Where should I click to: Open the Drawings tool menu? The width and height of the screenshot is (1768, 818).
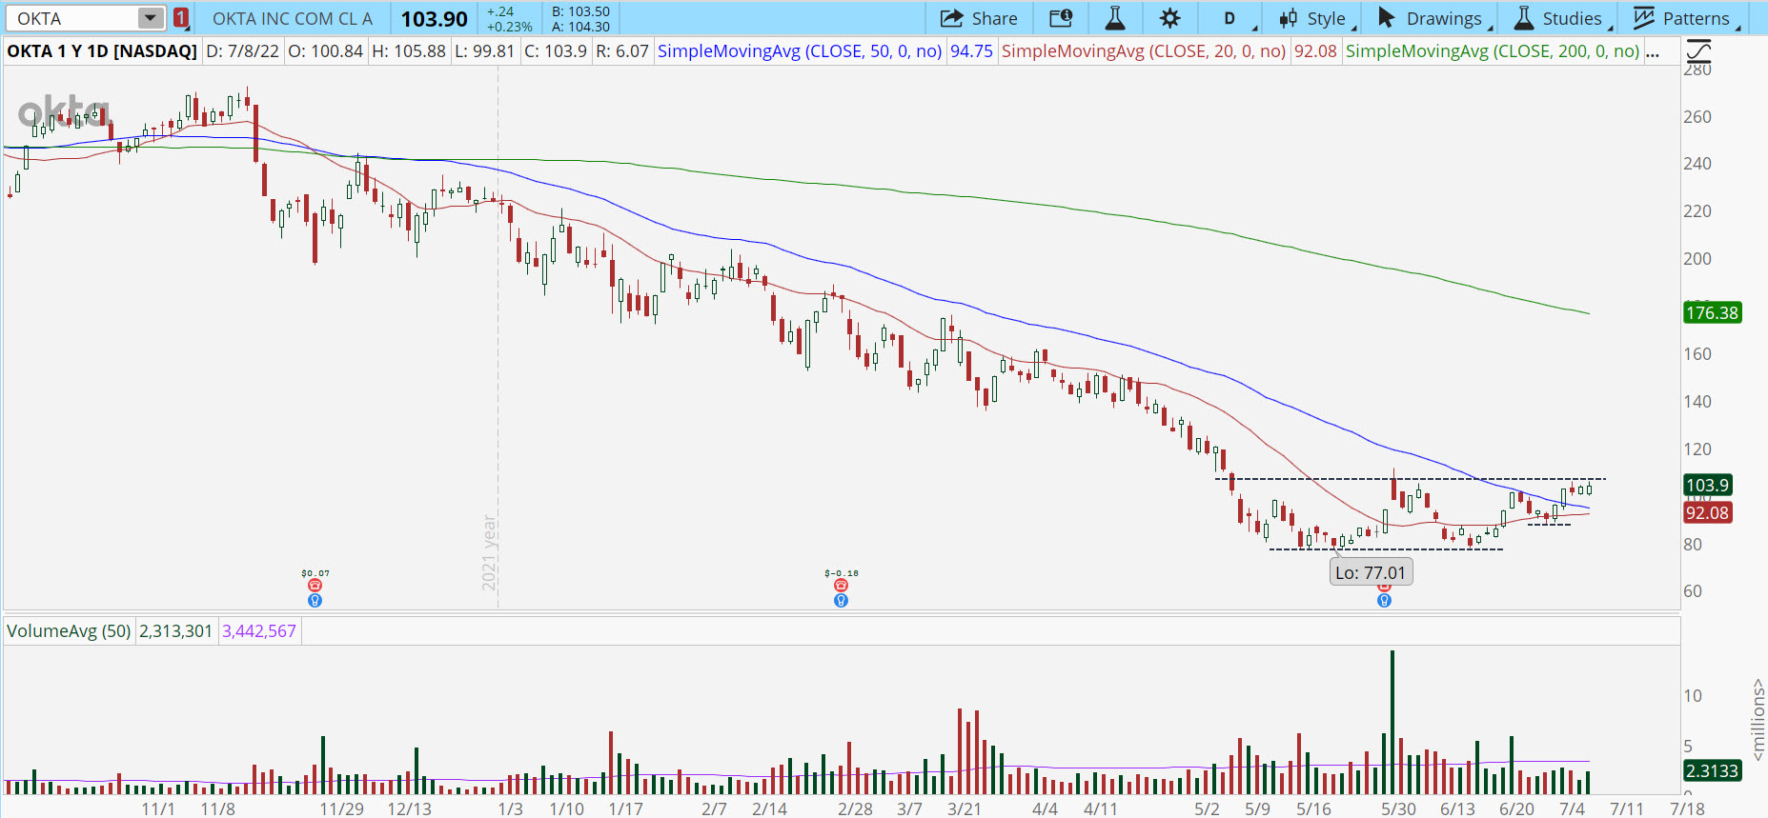(x=1431, y=18)
